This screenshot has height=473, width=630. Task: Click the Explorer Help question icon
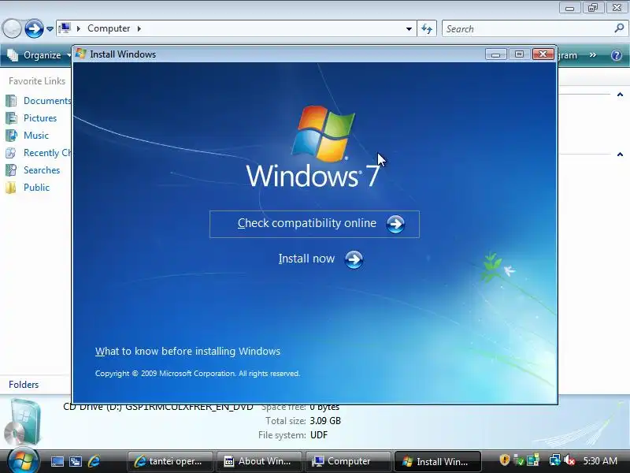(617, 55)
